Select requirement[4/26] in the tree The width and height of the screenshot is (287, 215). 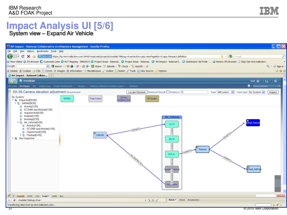(34, 113)
